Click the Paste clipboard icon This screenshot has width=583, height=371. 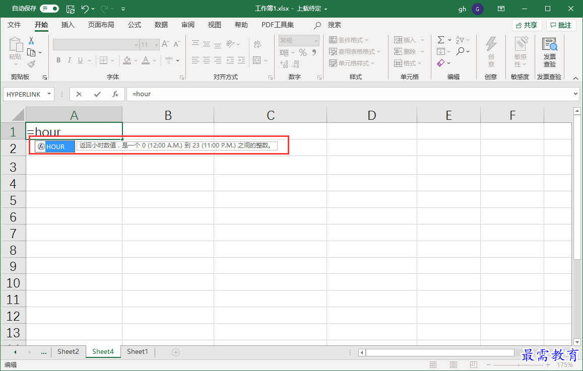[15, 44]
